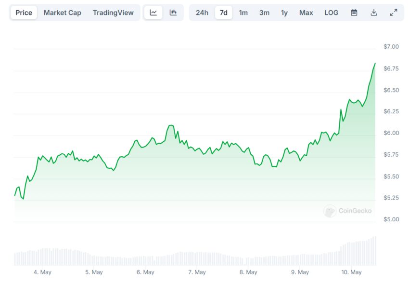Open the calendar date range picker

tap(354, 13)
